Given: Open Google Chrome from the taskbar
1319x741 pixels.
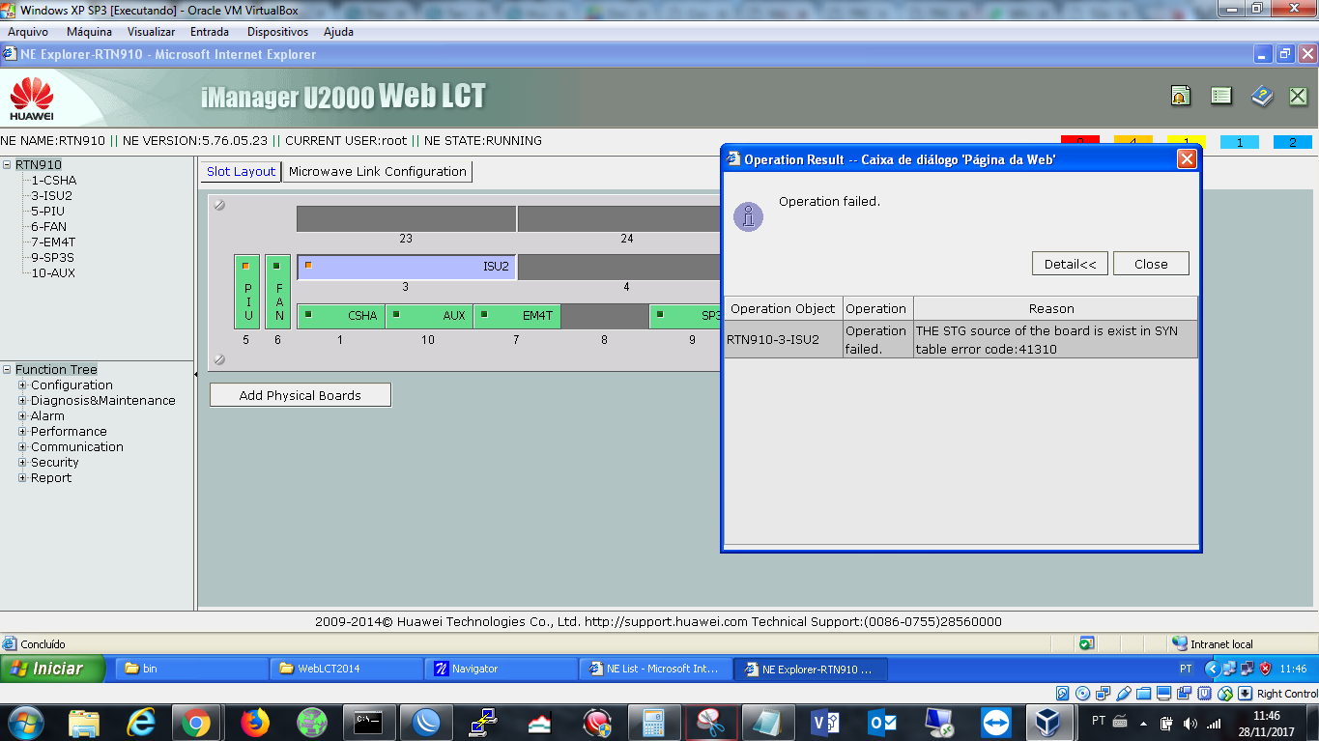Looking at the screenshot, I should [196, 722].
